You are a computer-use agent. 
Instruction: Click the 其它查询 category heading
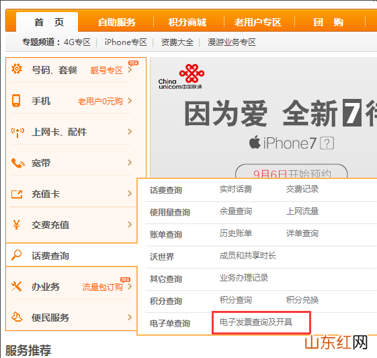pyautogui.click(x=166, y=279)
